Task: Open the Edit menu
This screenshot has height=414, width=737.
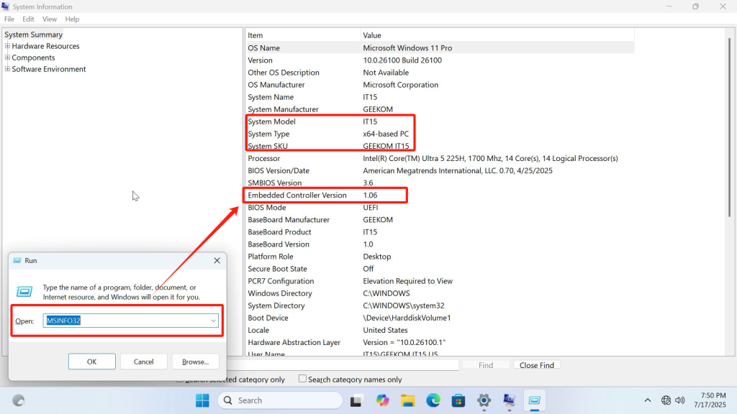Action: coord(28,19)
